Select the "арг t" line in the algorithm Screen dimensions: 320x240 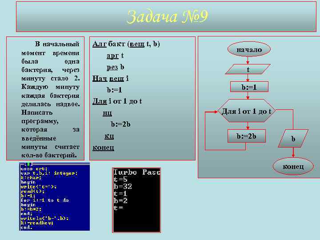[115, 56]
